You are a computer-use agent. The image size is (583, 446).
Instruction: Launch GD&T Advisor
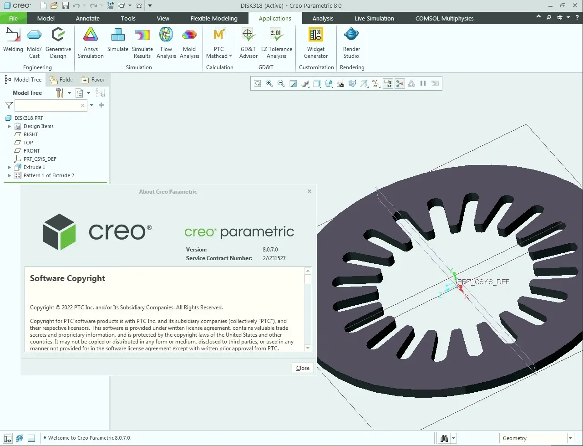pos(248,43)
